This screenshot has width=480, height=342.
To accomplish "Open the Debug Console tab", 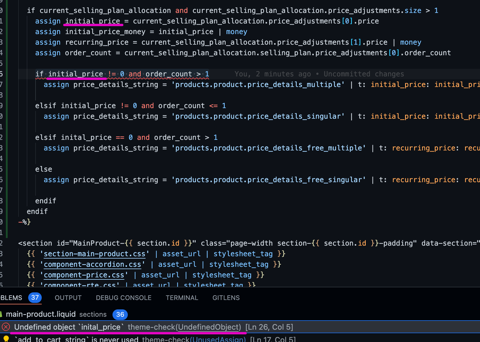I will [124, 298].
